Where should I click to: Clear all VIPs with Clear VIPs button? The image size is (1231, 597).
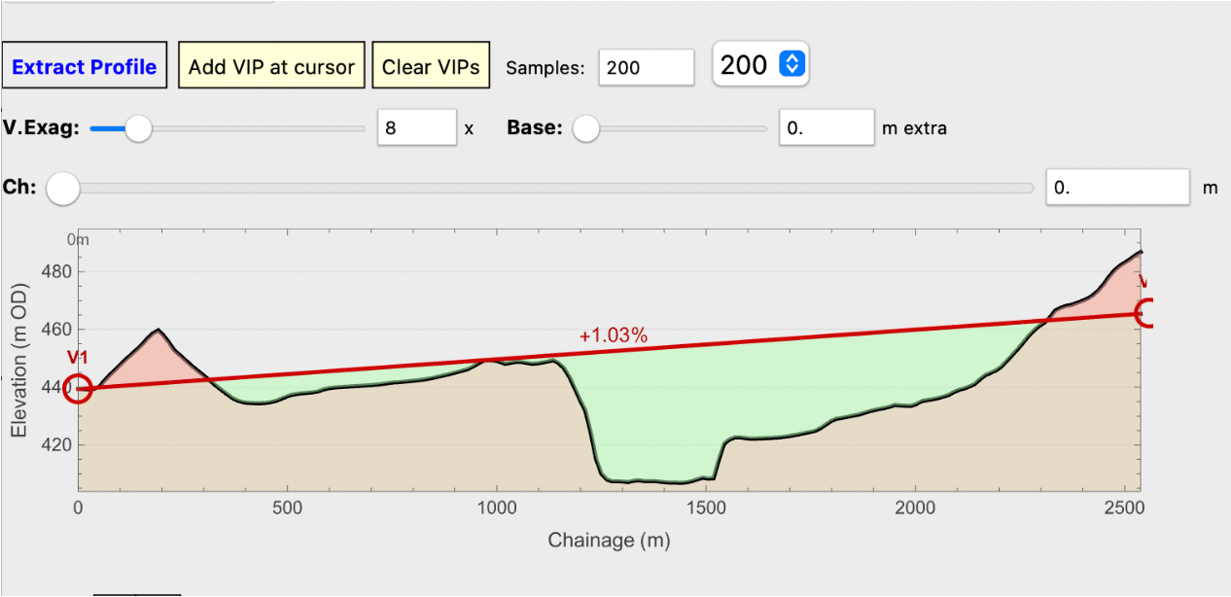[431, 66]
